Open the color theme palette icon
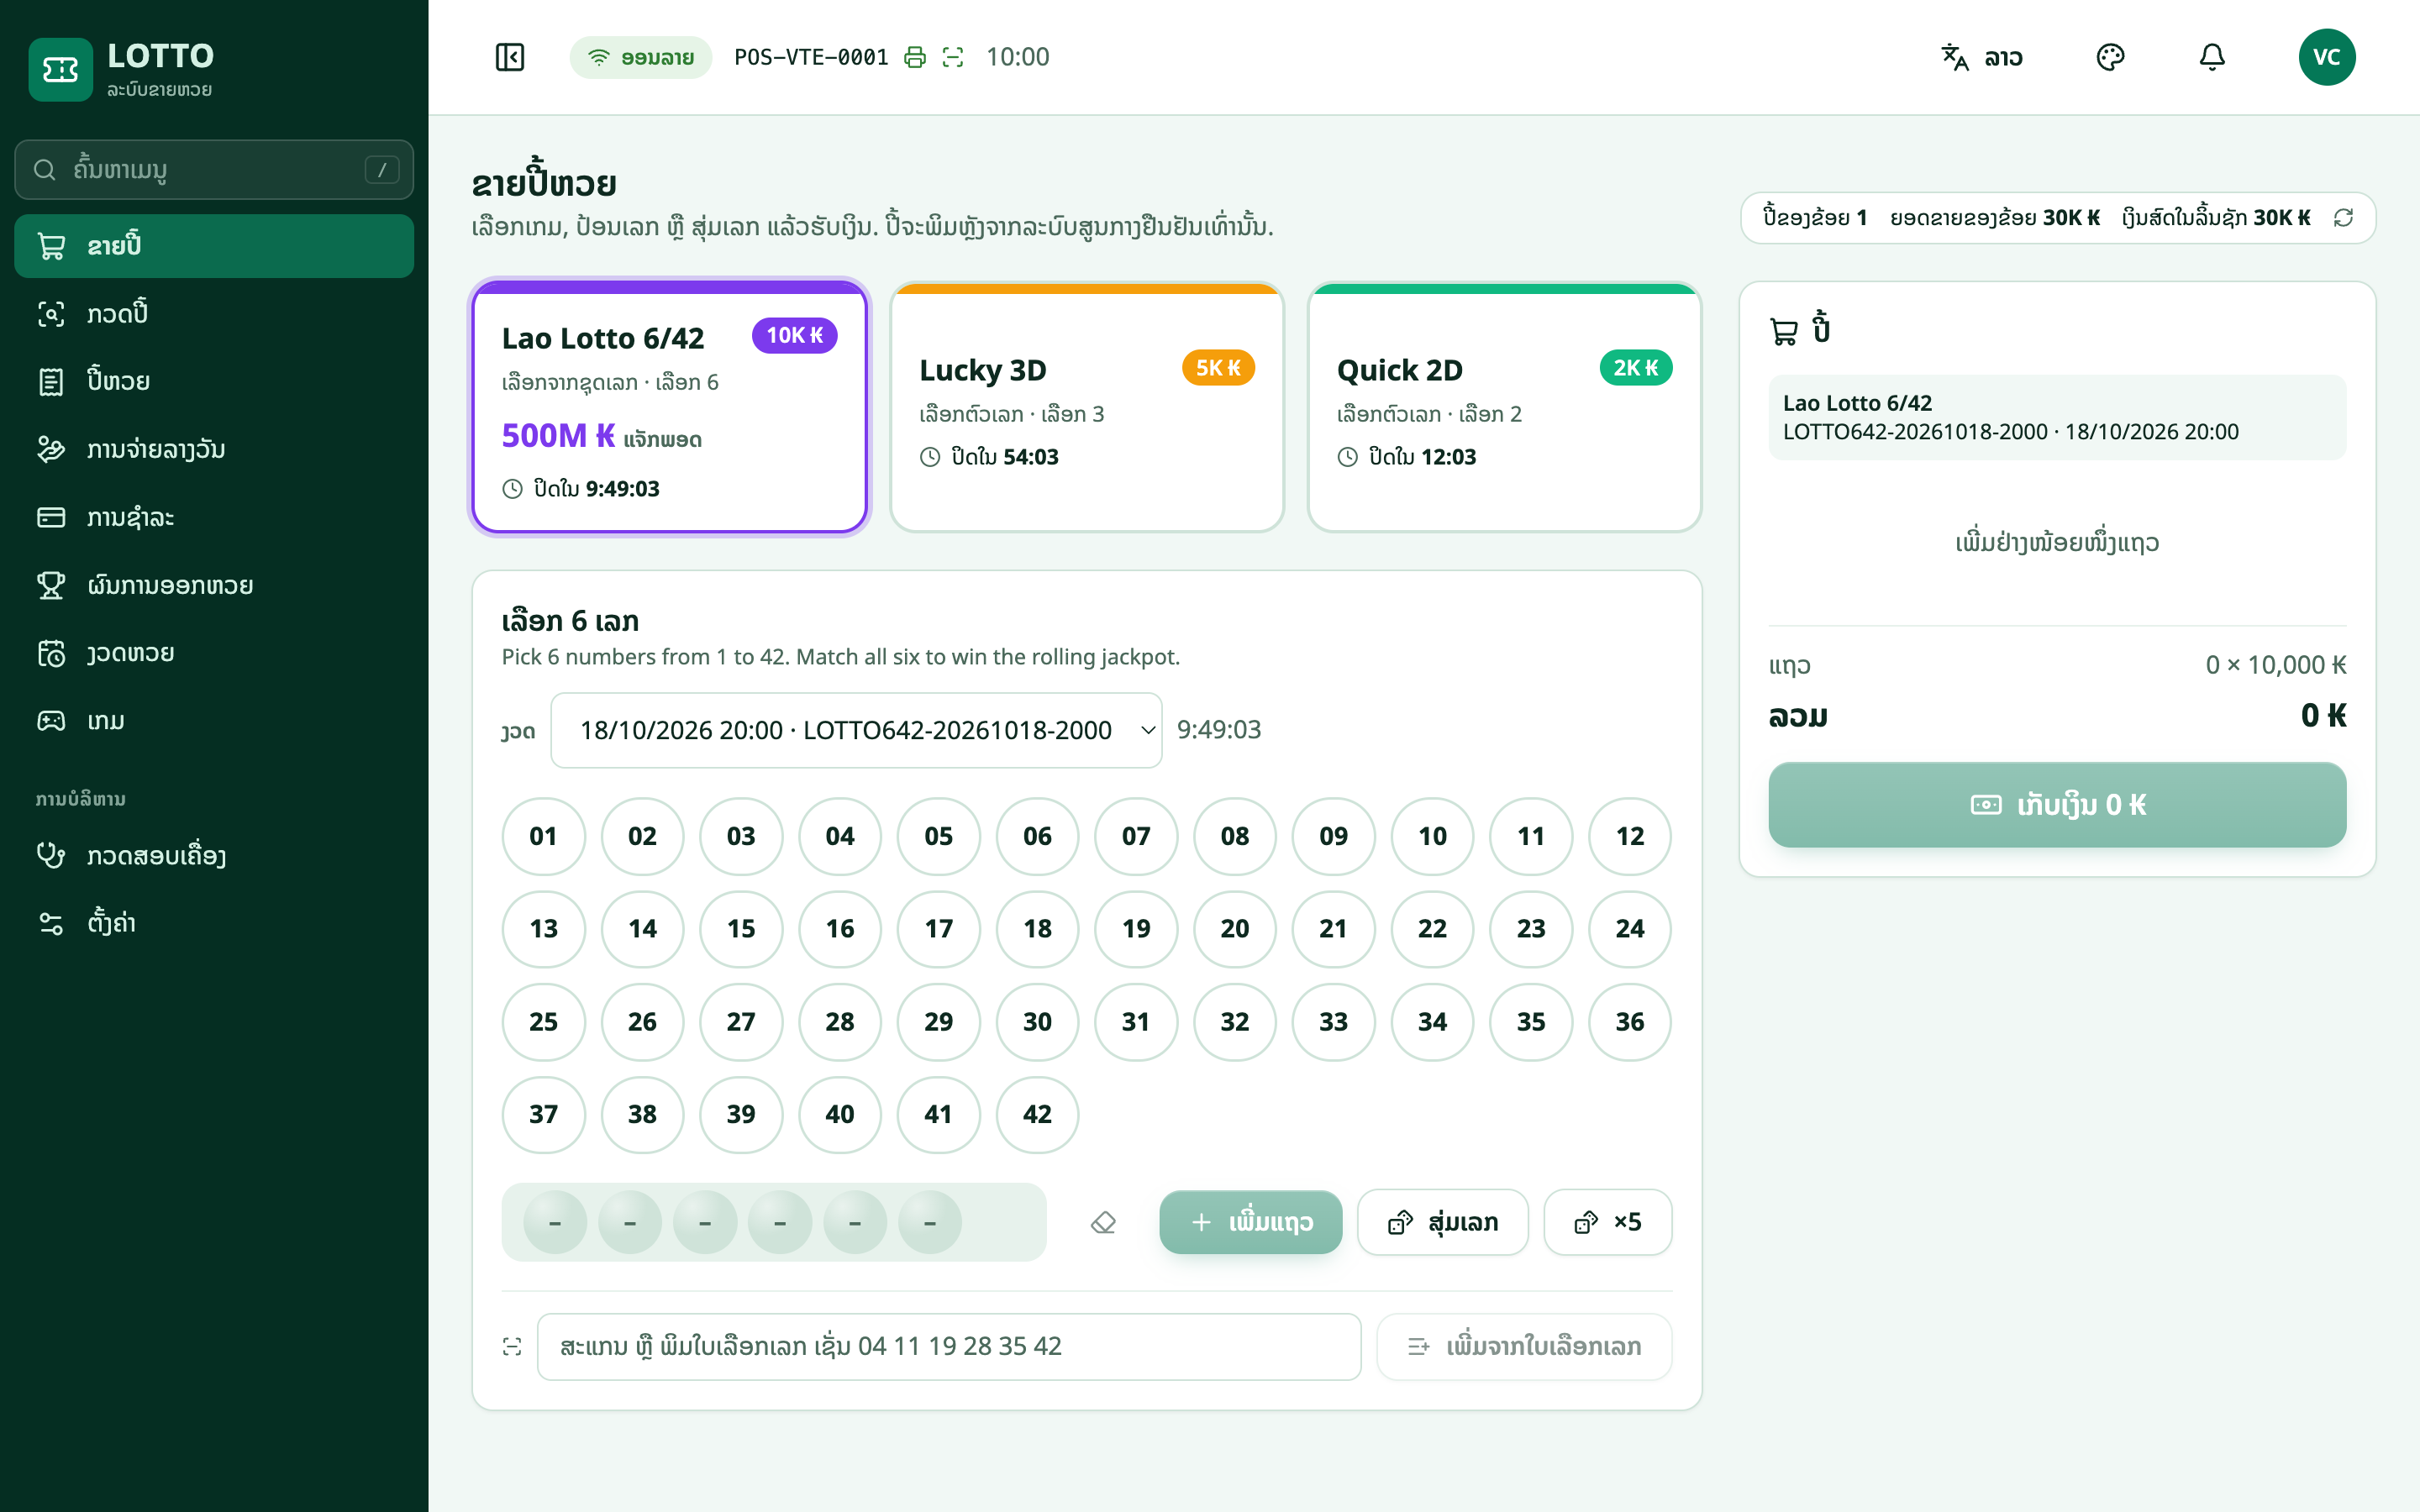2420x1512 pixels. click(2110, 57)
